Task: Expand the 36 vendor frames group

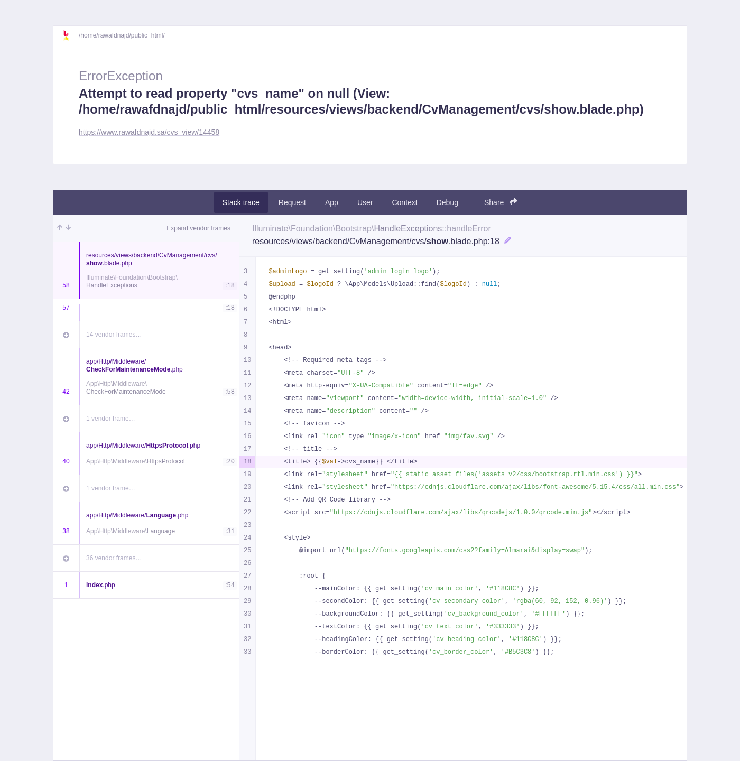Action: coord(146,558)
